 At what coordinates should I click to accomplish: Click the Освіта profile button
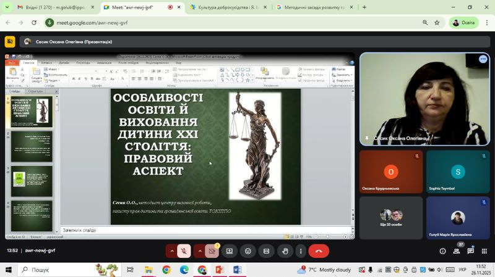point(463,23)
